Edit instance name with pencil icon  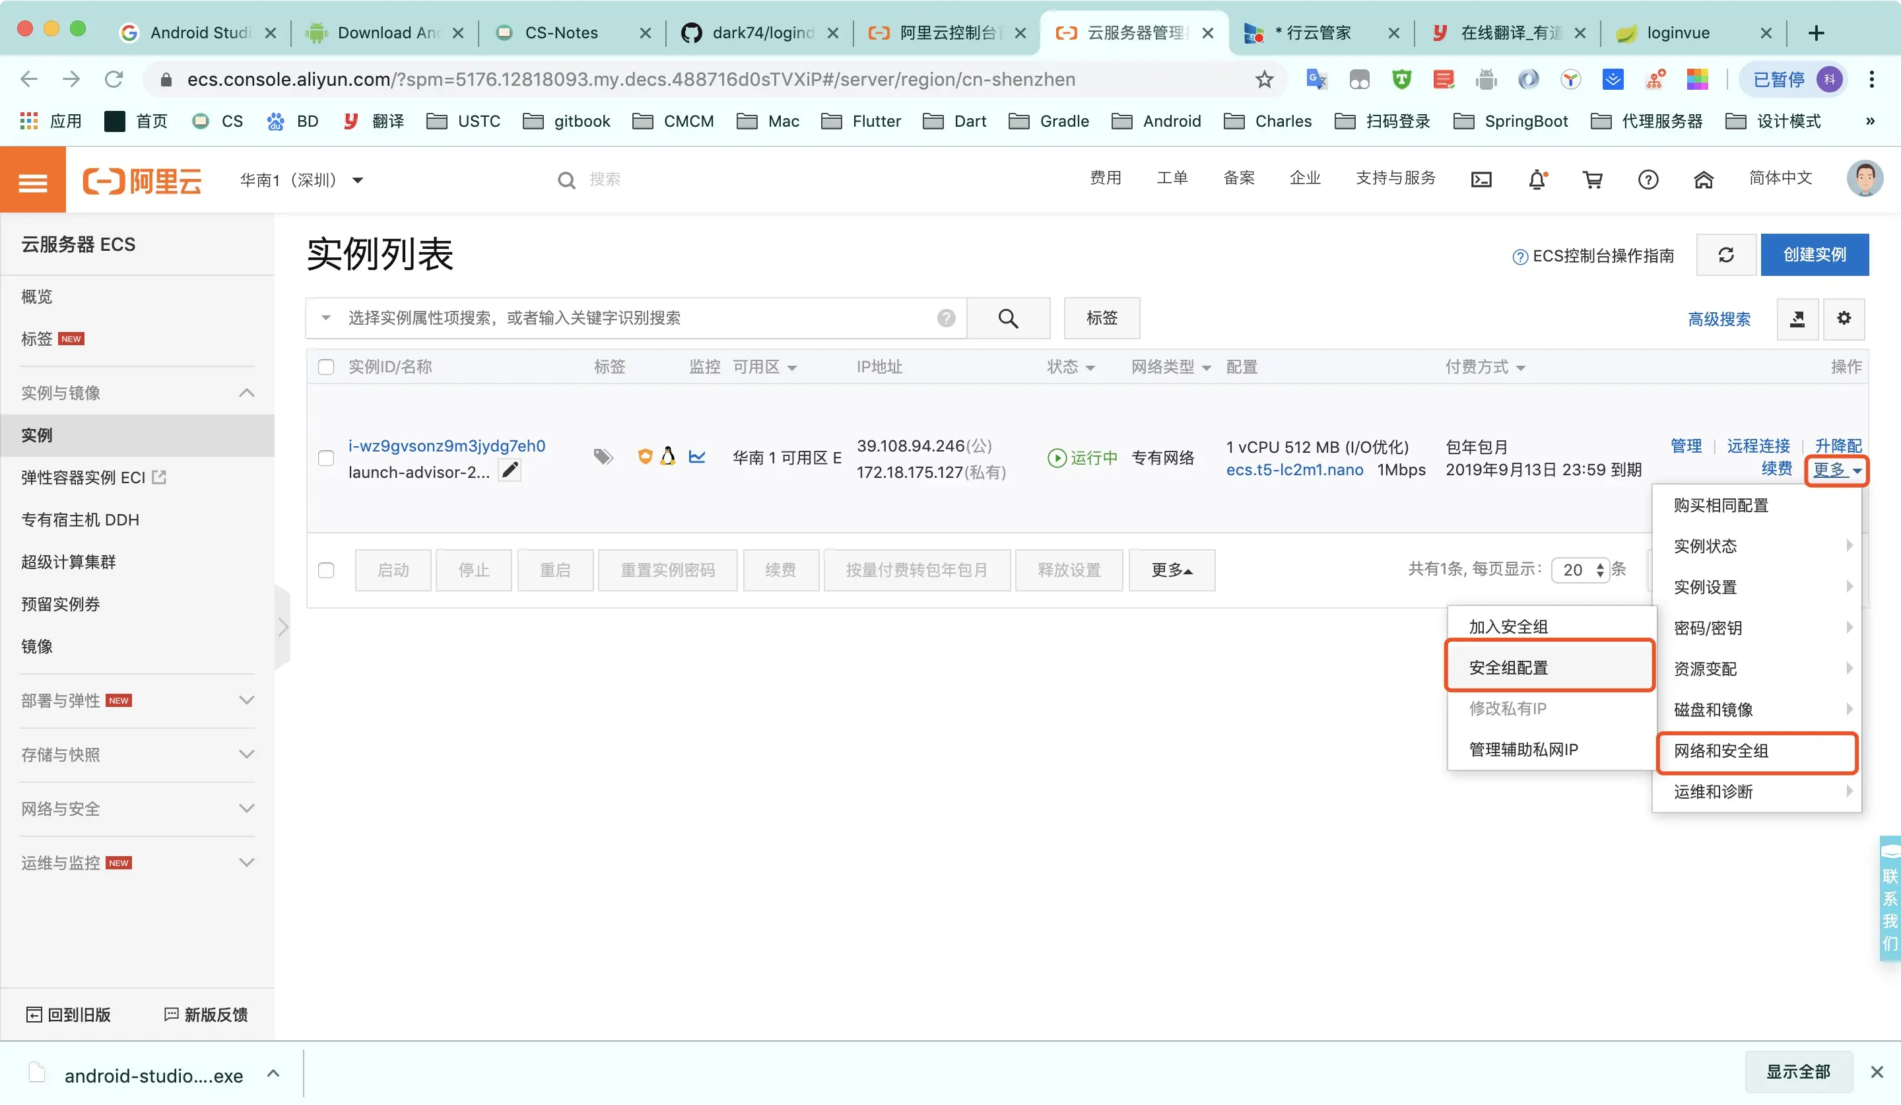(x=510, y=471)
